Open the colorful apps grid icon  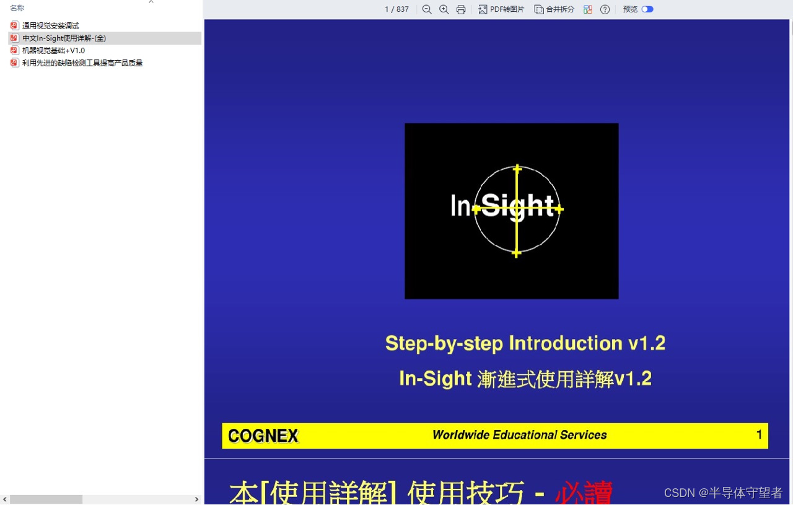[x=588, y=9]
